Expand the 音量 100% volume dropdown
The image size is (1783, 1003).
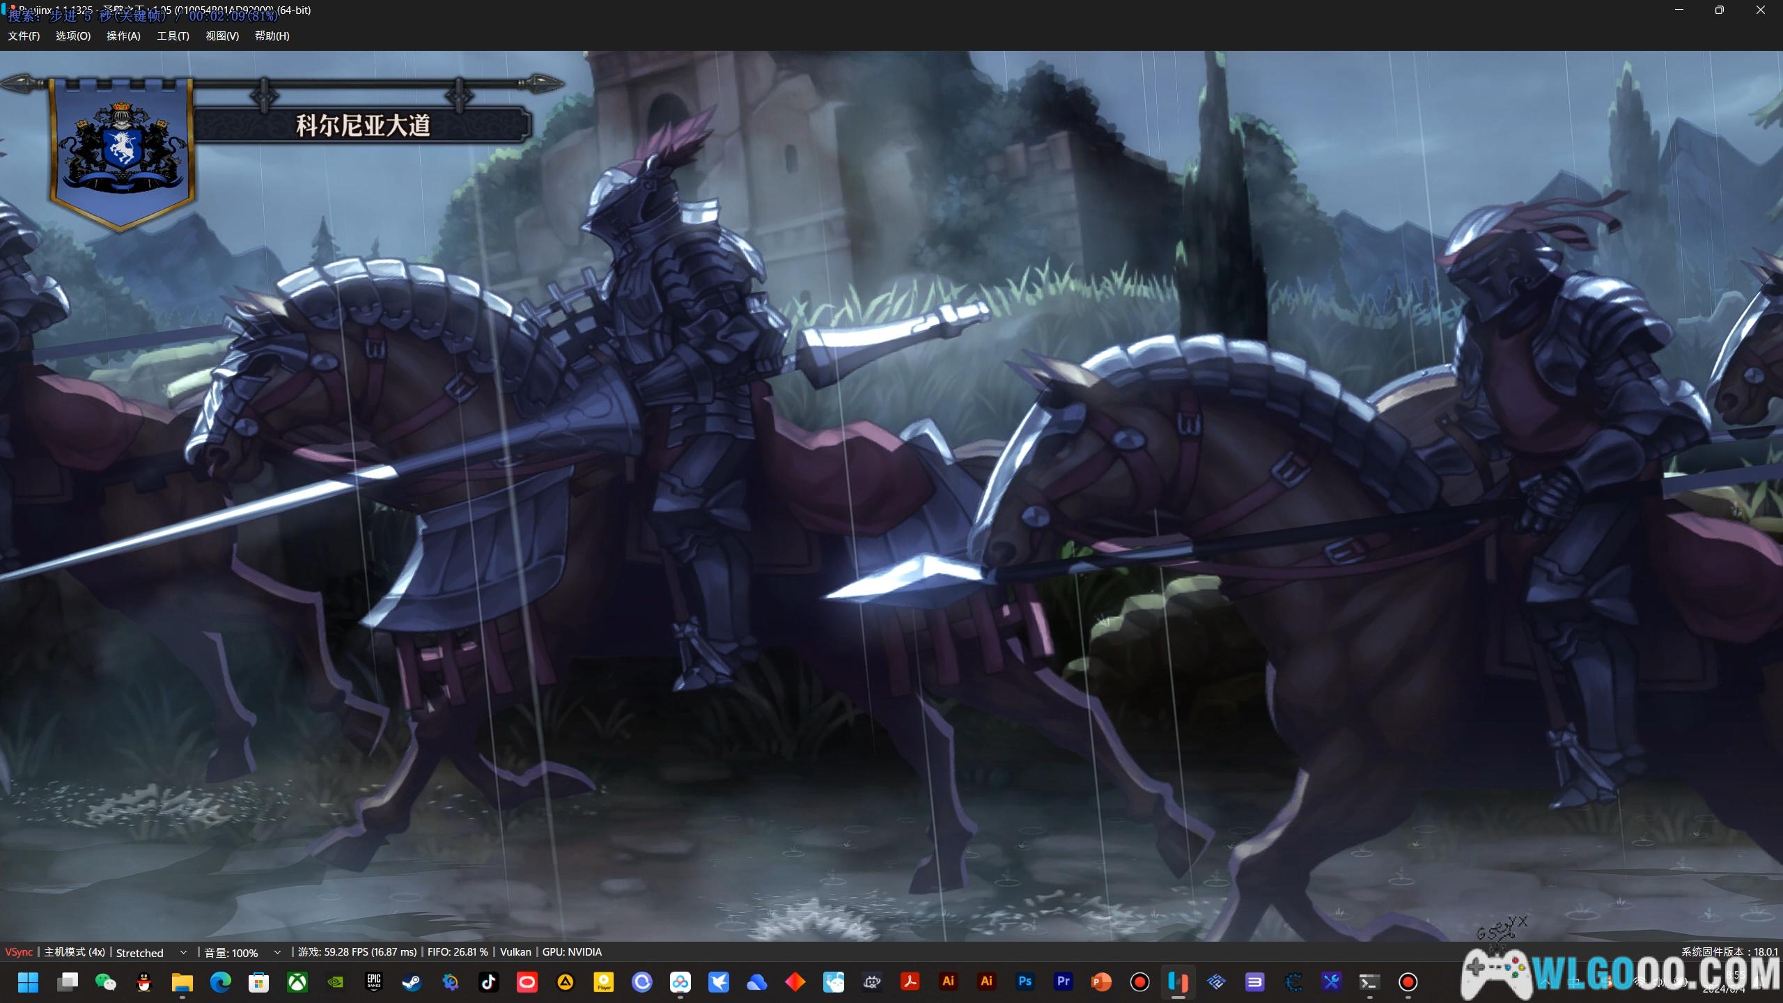point(277,952)
